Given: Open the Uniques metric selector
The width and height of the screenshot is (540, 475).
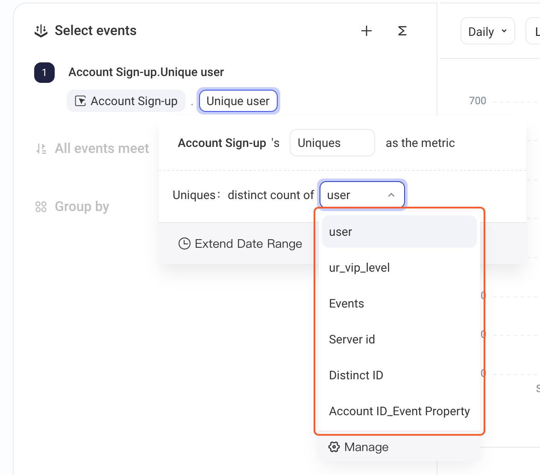Looking at the screenshot, I should (332, 143).
